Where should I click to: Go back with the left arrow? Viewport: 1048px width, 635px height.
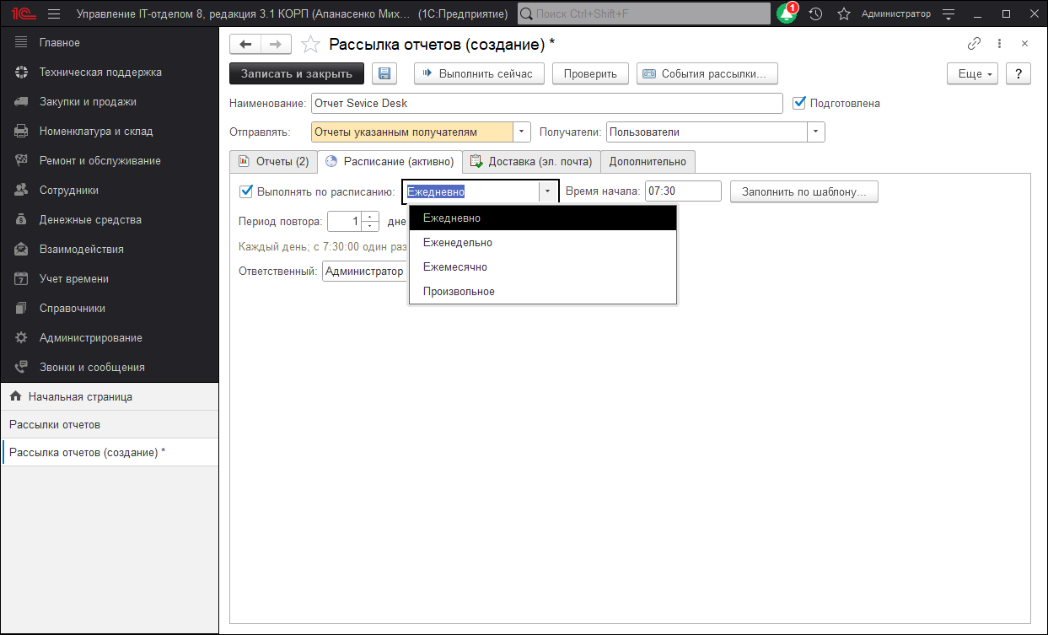click(x=245, y=45)
